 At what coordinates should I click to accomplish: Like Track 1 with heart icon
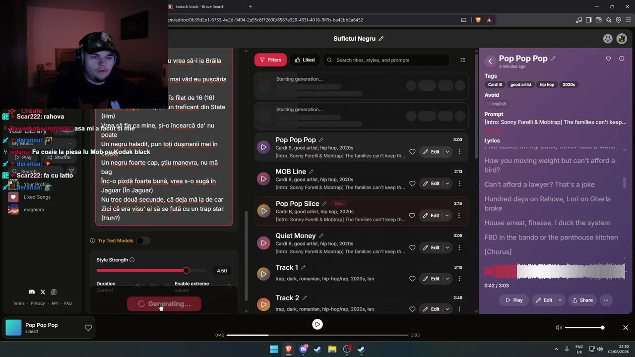click(x=412, y=279)
